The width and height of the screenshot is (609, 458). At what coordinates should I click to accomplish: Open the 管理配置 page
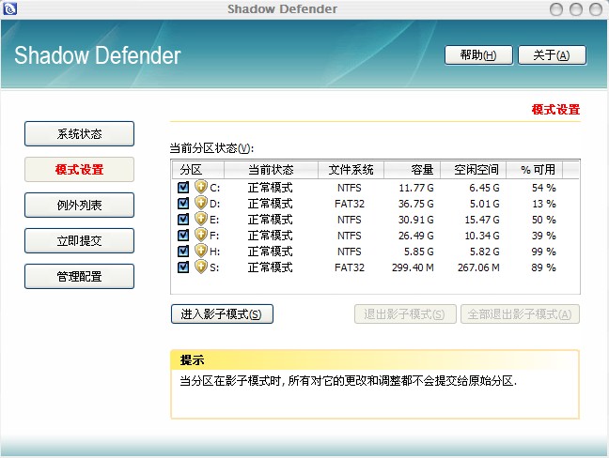(79, 277)
